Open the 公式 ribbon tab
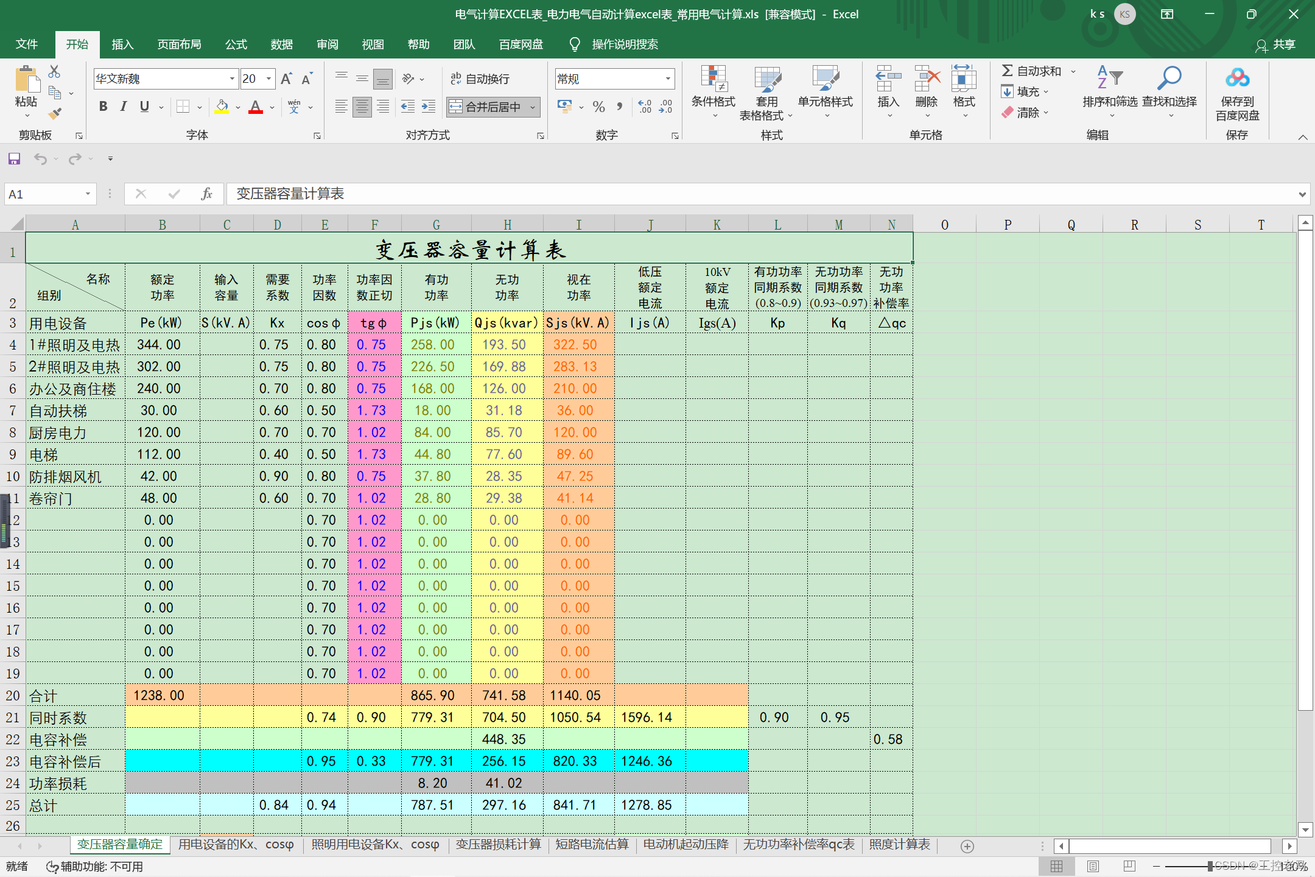 236,44
